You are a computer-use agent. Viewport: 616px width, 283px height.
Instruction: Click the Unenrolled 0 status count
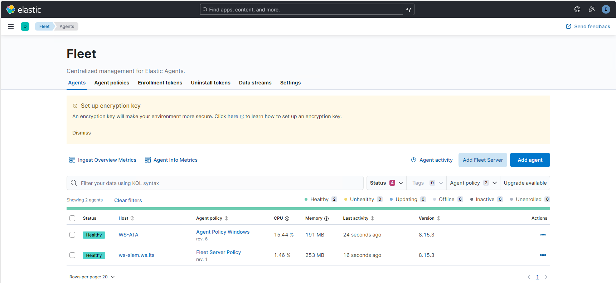[530, 199]
